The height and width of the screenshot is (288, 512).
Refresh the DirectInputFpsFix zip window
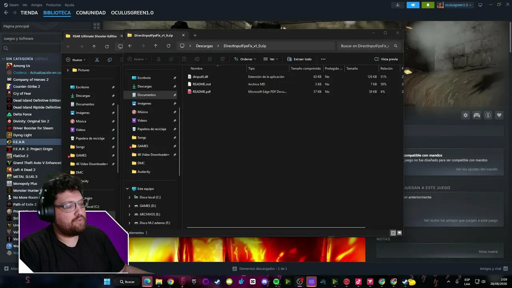168,46
